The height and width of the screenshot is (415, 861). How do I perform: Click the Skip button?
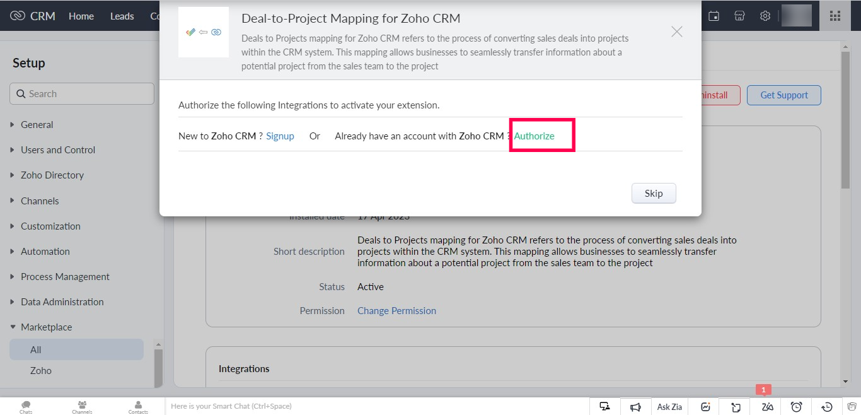[x=654, y=194]
